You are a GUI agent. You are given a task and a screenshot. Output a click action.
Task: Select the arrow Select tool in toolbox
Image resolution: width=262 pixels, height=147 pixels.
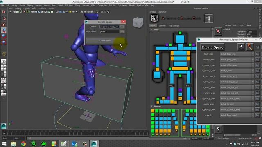4,12
